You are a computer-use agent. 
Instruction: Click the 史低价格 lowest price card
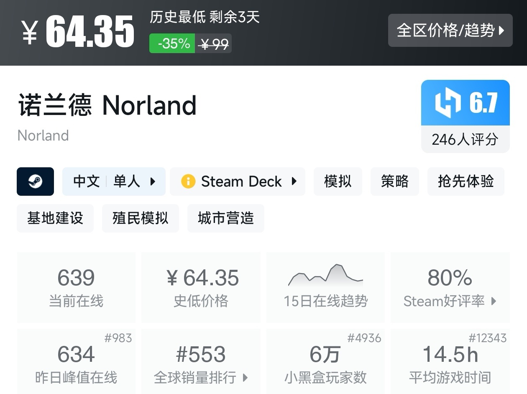coord(201,287)
